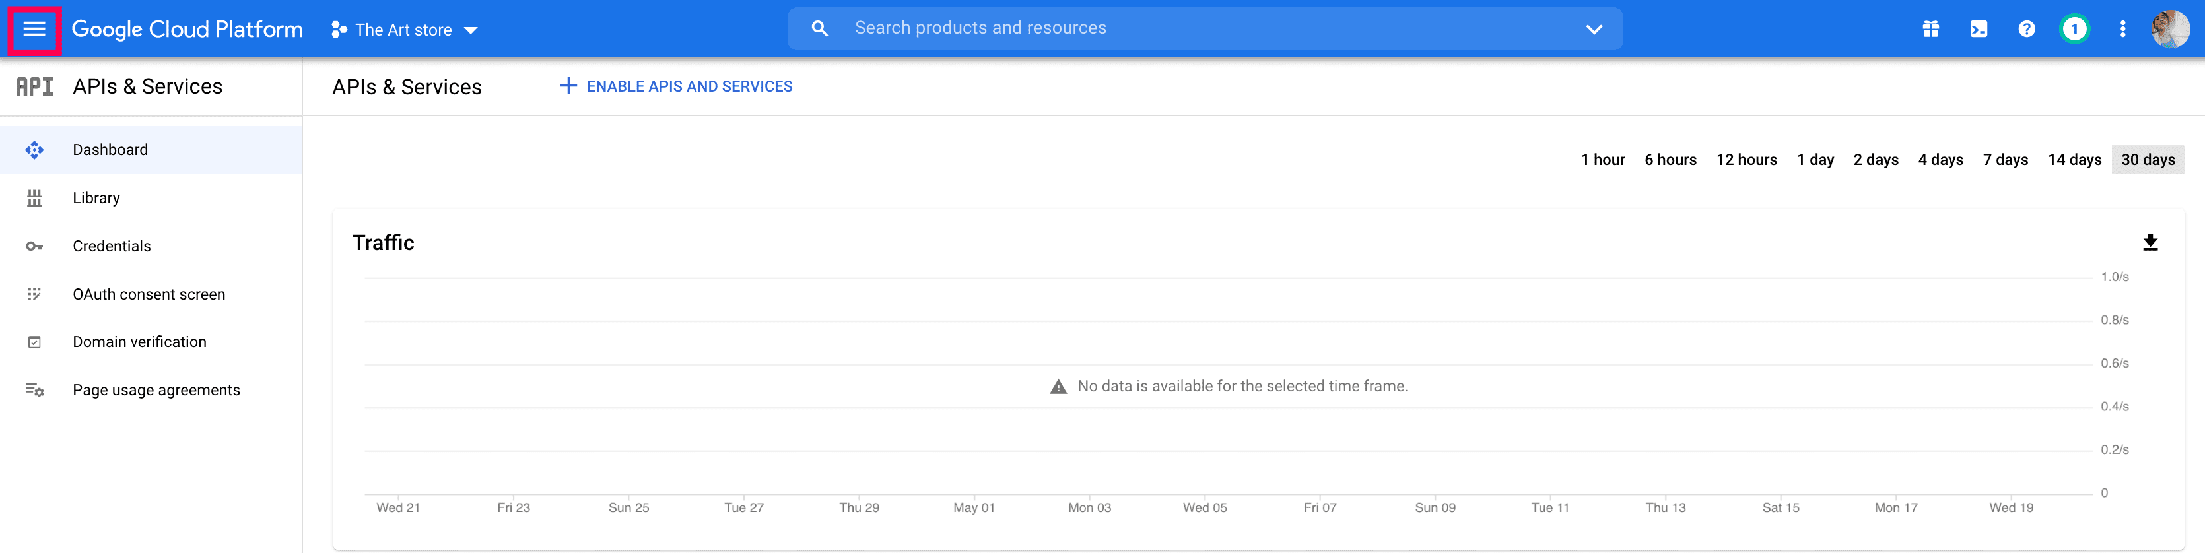Viewport: 2205px width, 553px height.
Task: Click the user account avatar
Action: click(x=2169, y=30)
